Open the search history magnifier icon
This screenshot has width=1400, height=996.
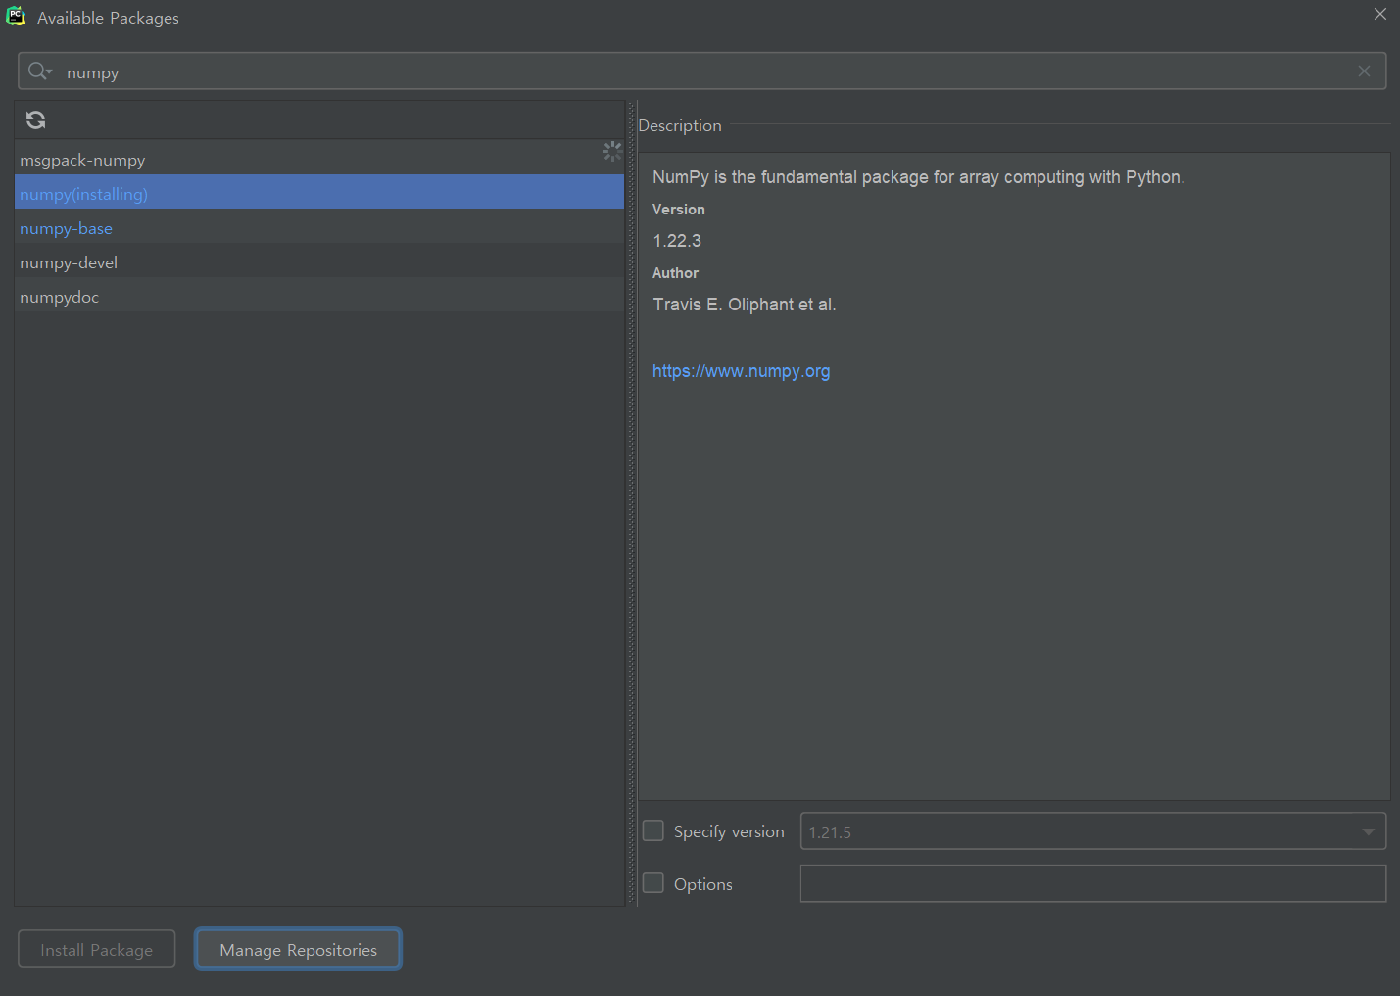point(40,71)
